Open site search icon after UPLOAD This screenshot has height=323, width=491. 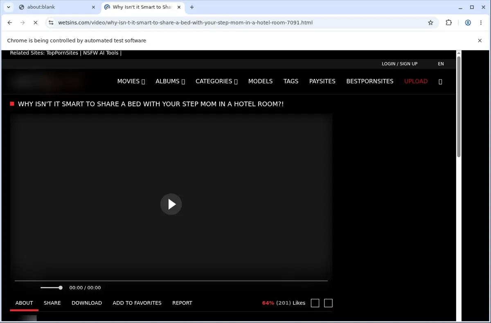[x=440, y=81]
